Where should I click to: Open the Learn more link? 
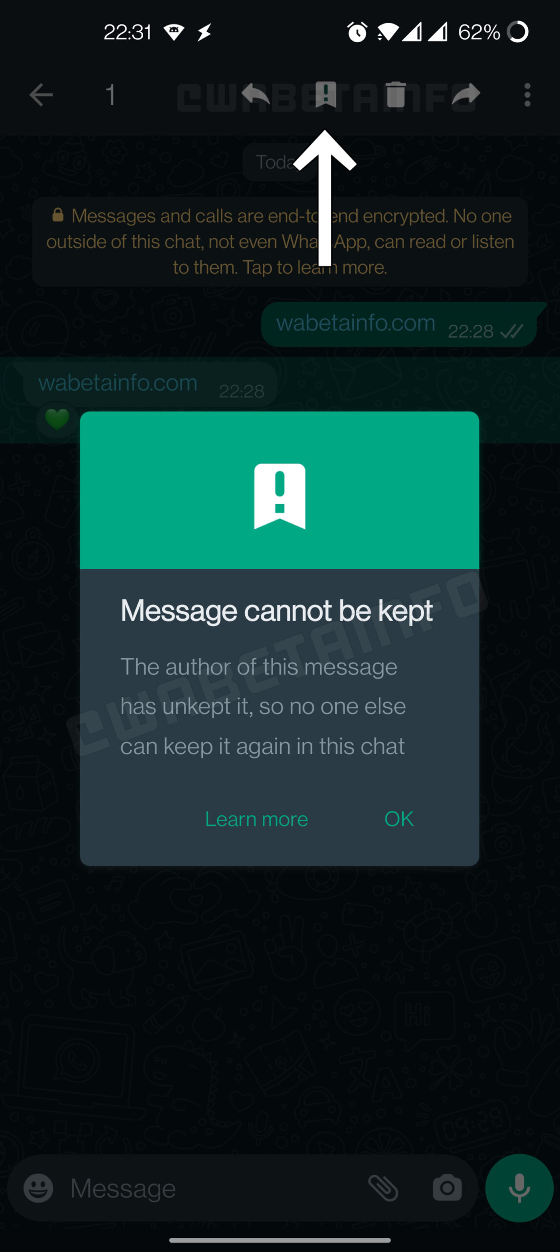pyautogui.click(x=257, y=819)
